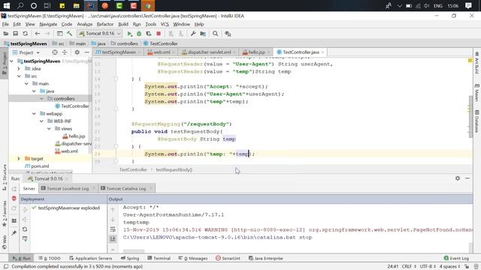This screenshot has height=270, width=481.
Task: Click the ENG language indicator in taskbar
Action: (438, 5)
